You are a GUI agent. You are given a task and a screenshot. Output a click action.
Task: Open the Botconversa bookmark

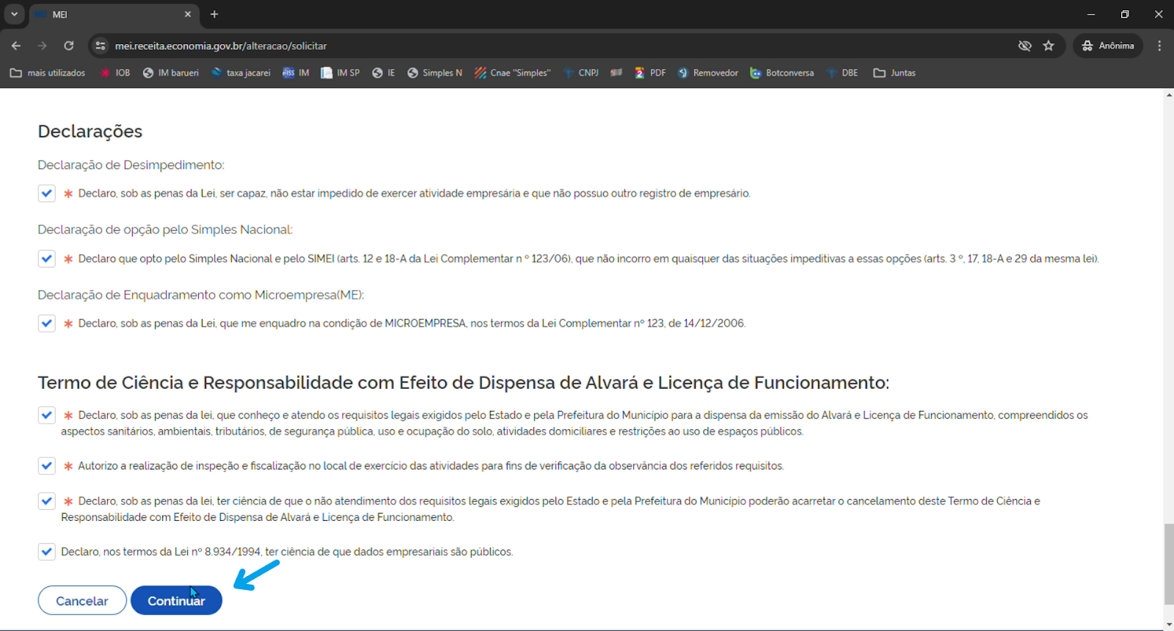point(782,73)
